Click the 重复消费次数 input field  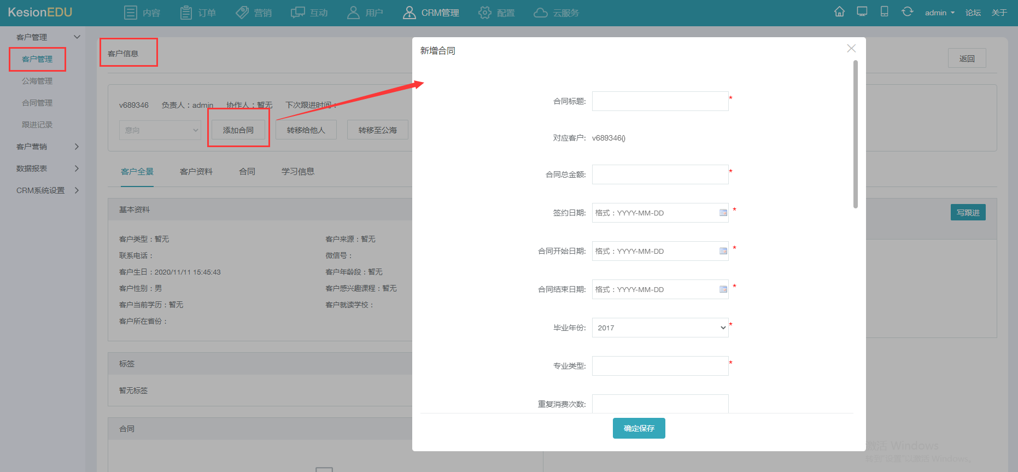(x=660, y=404)
